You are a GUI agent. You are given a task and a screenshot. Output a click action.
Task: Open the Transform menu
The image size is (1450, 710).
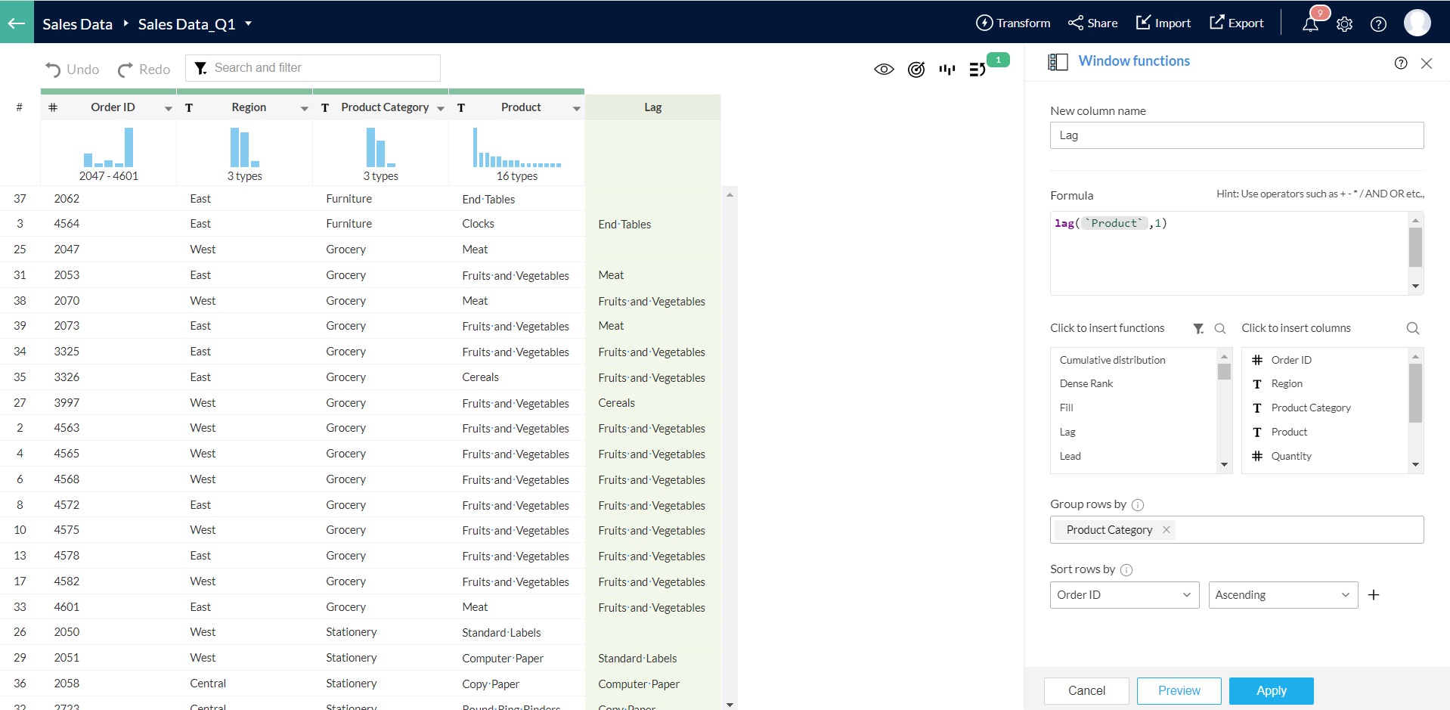tap(1013, 23)
